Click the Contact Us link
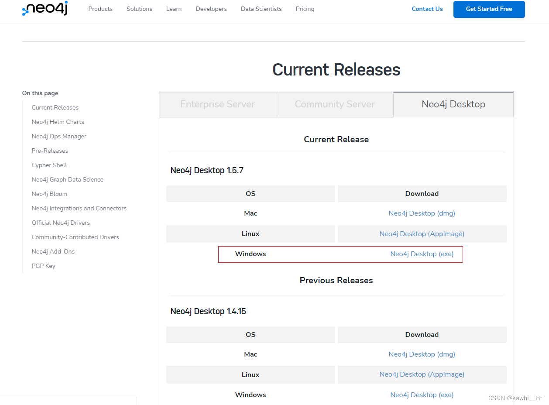Screen dimensions: 549x405 (x=427, y=9)
